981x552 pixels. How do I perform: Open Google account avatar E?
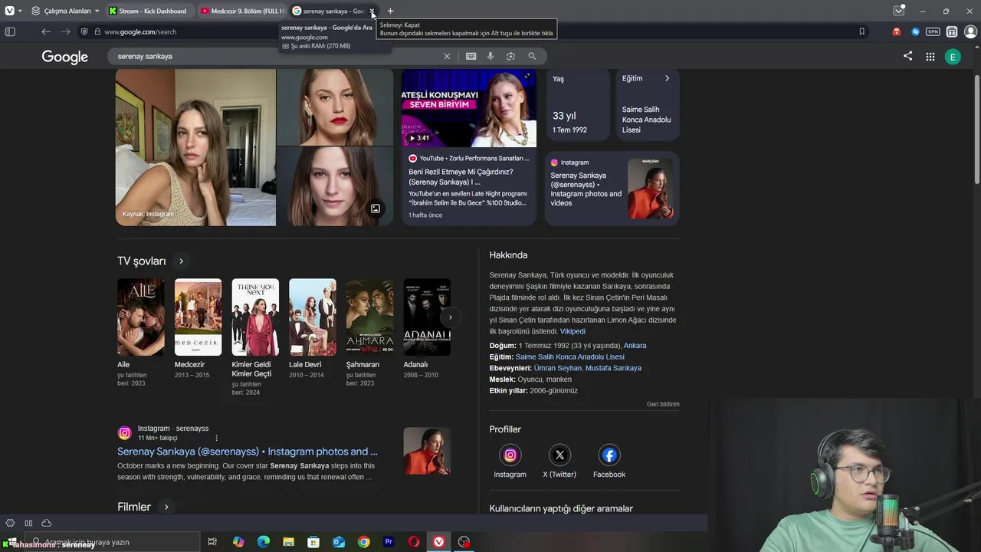tap(953, 57)
